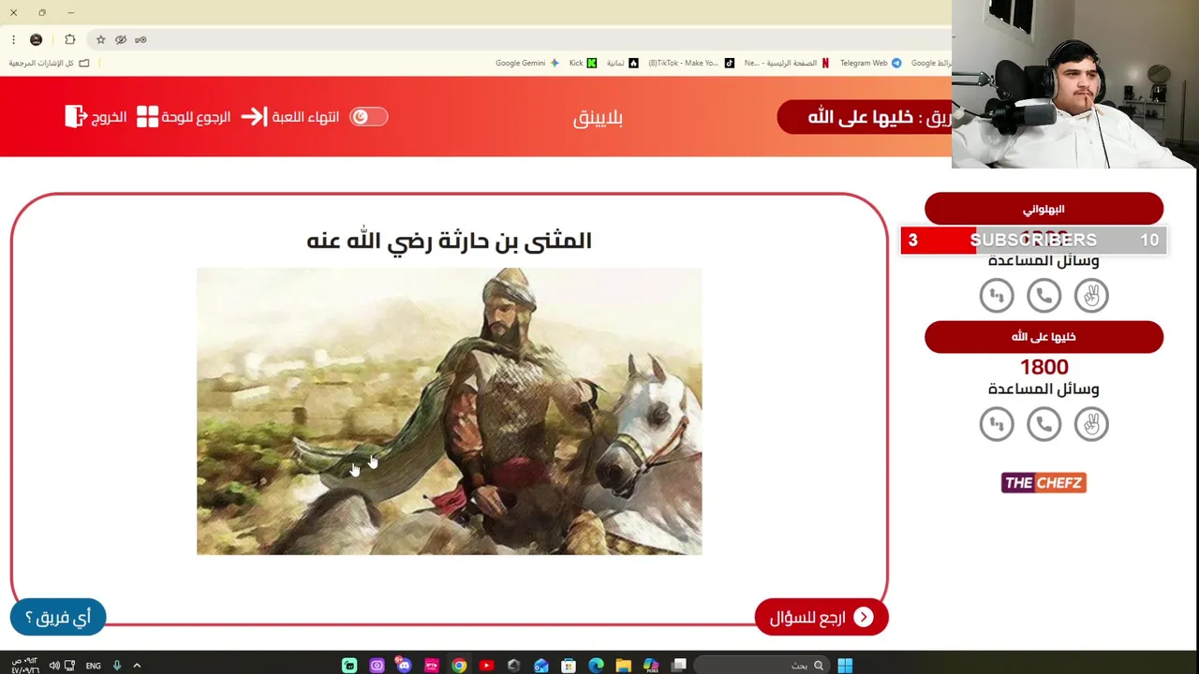Viewport: 1199px width, 674px height.
Task: Use خليها على الله team's phone lifeline
Action: point(1044,424)
